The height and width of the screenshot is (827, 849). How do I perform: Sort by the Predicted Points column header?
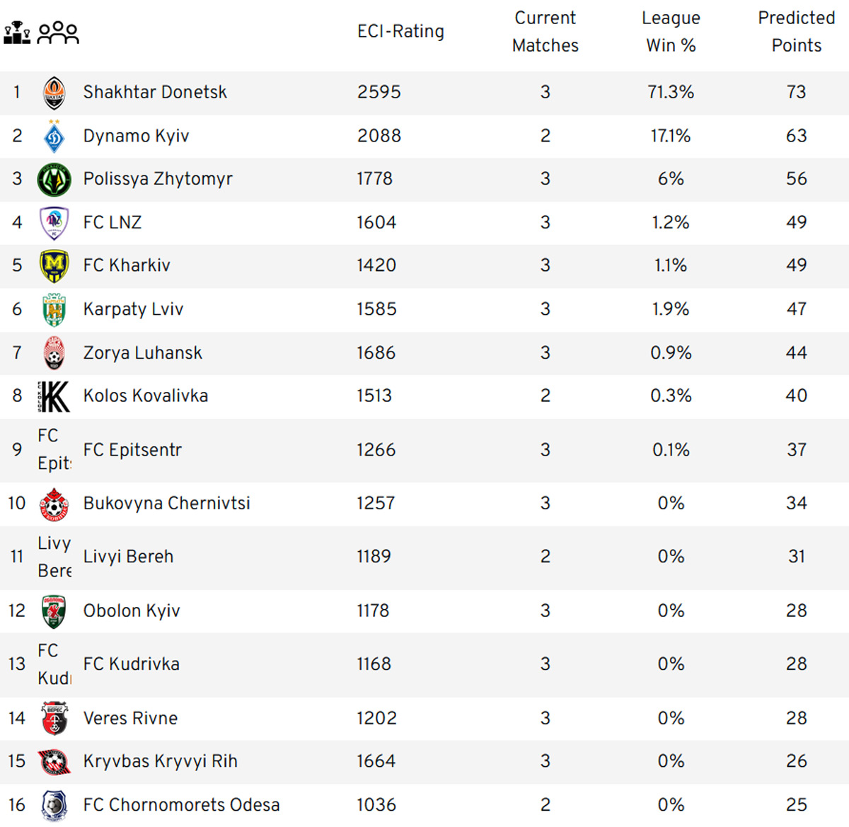click(x=797, y=32)
